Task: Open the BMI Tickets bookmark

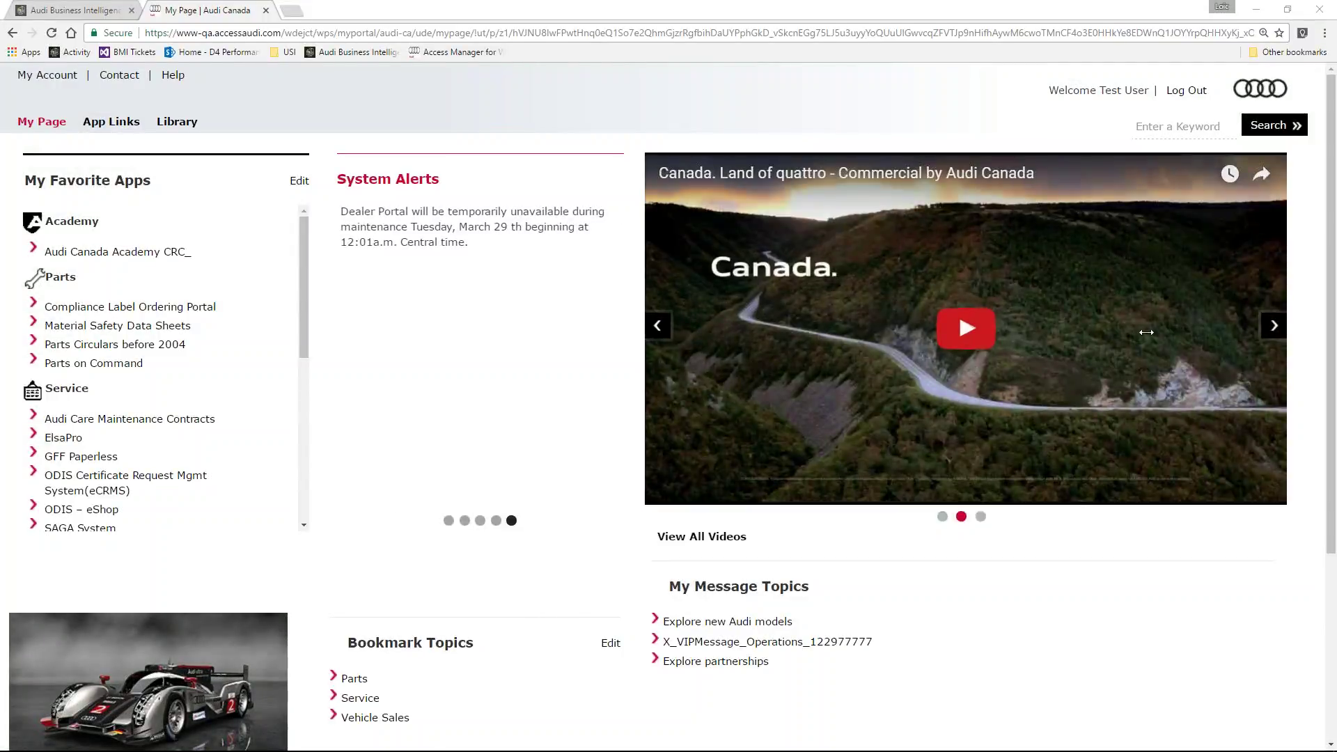Action: click(x=127, y=52)
